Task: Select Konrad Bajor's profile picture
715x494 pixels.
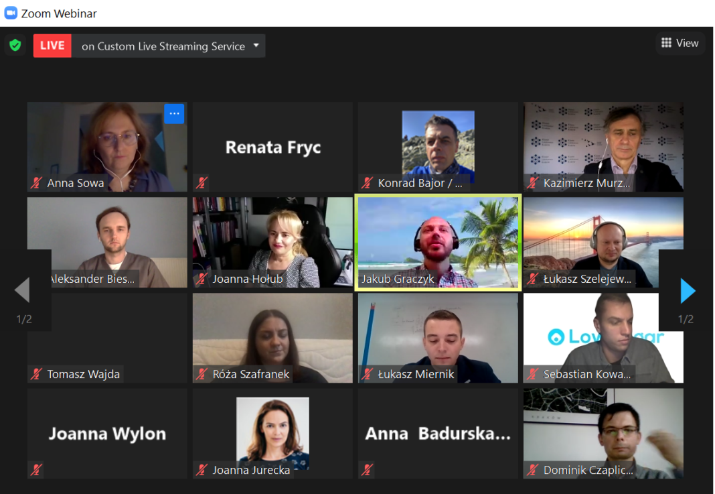Action: 438,147
